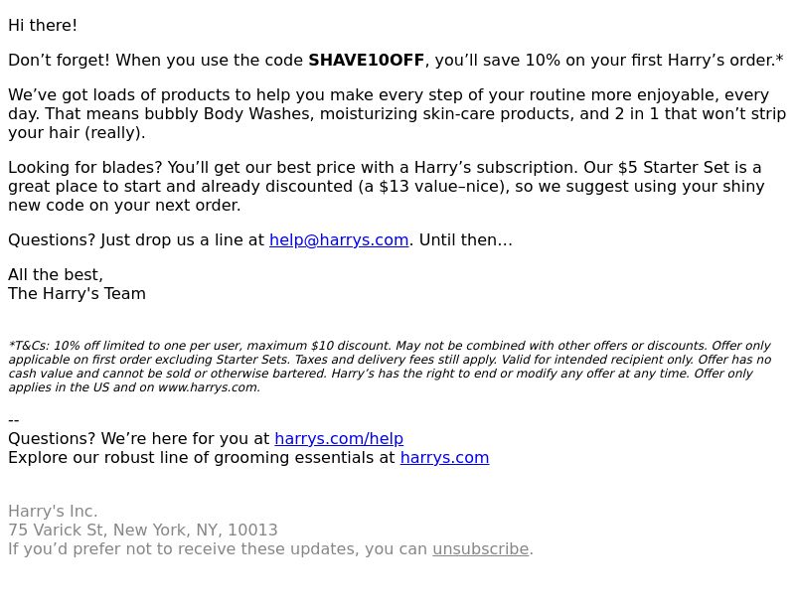Click the 'Hi there!' greeting text

pos(43,26)
